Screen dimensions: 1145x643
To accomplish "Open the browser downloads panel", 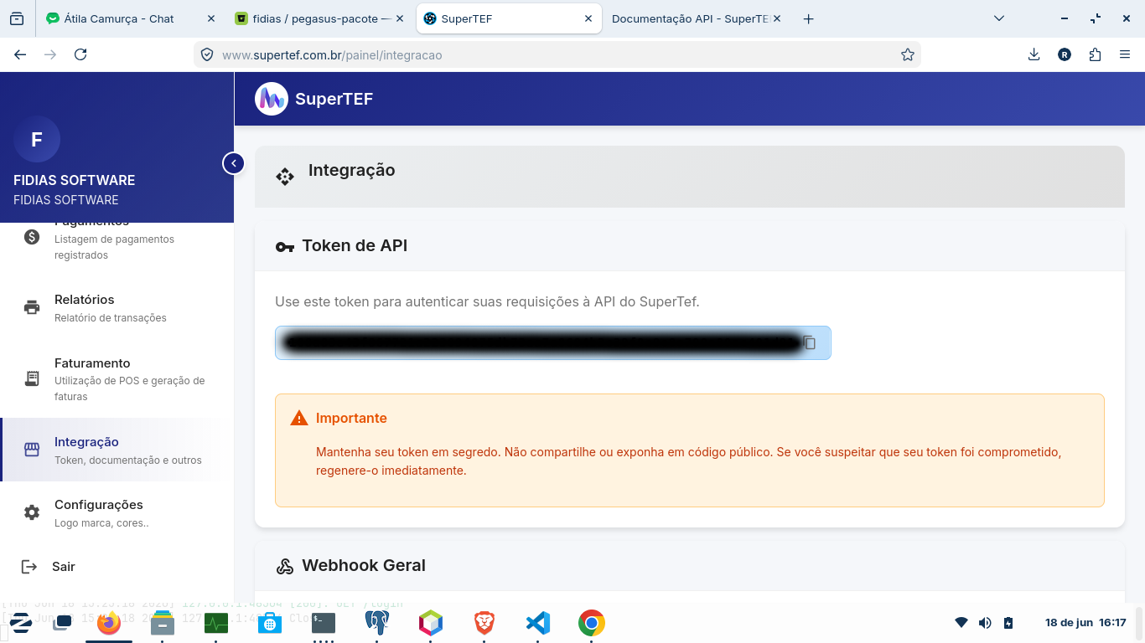I will tap(1034, 54).
